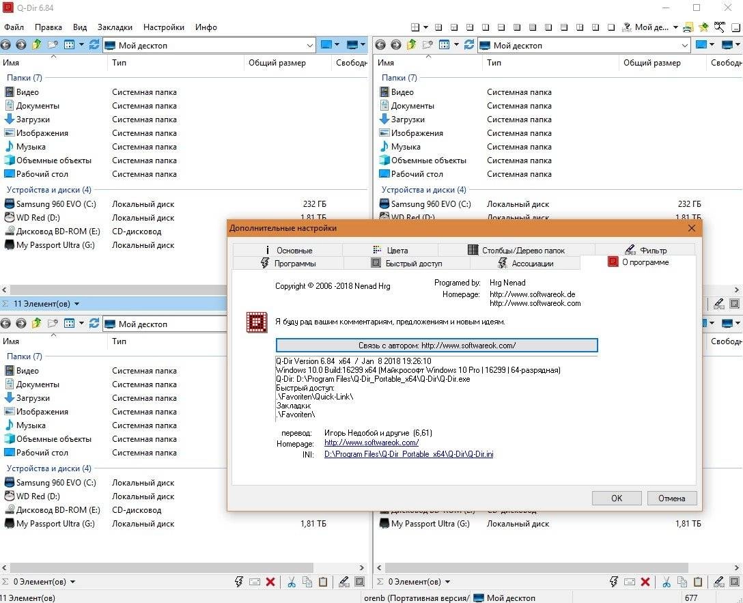The image size is (743, 603).
Task: Create new folder in the top-left pane
Action: click(53, 44)
